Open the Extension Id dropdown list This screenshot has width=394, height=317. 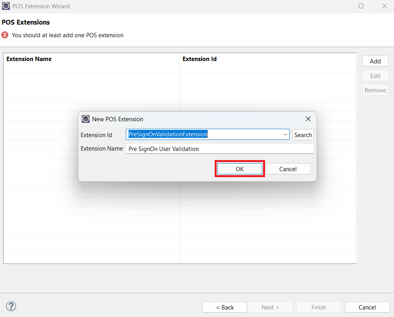tap(285, 134)
